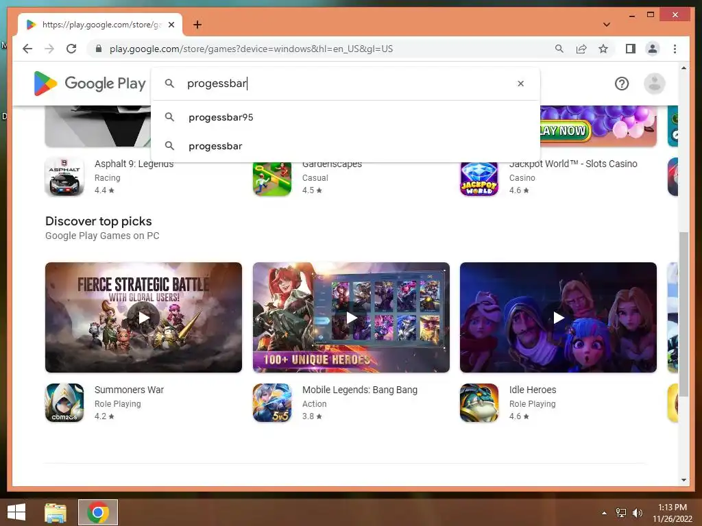Open Gardenscapes app icon

[271, 179]
